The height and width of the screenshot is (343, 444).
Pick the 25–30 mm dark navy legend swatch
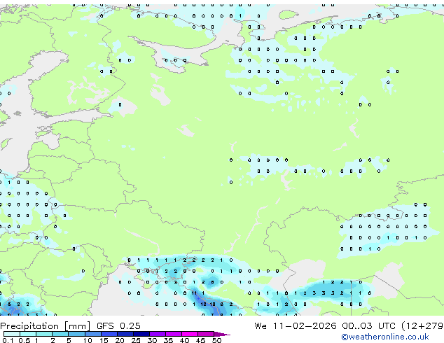pyautogui.click(x=141, y=334)
